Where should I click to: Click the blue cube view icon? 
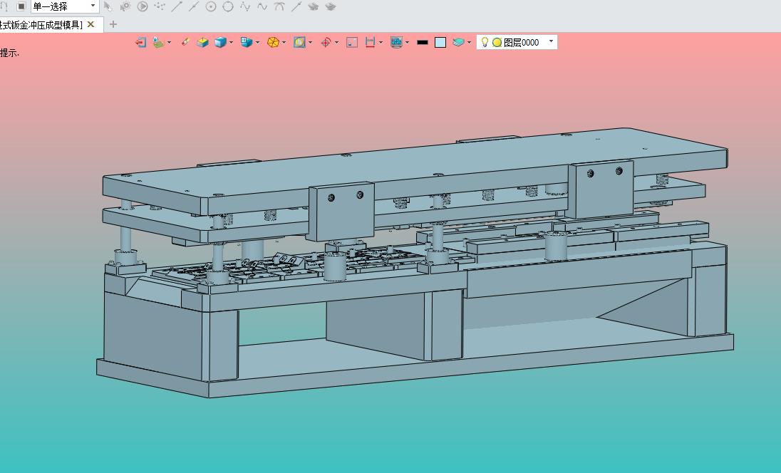click(x=220, y=42)
